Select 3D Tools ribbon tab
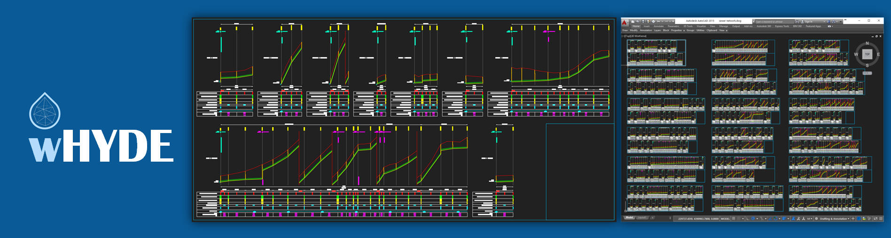The width and height of the screenshot is (891, 238). (688, 26)
